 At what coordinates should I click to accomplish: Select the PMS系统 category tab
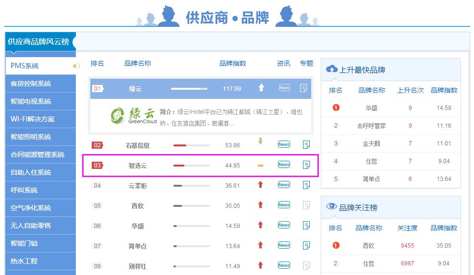coord(40,66)
